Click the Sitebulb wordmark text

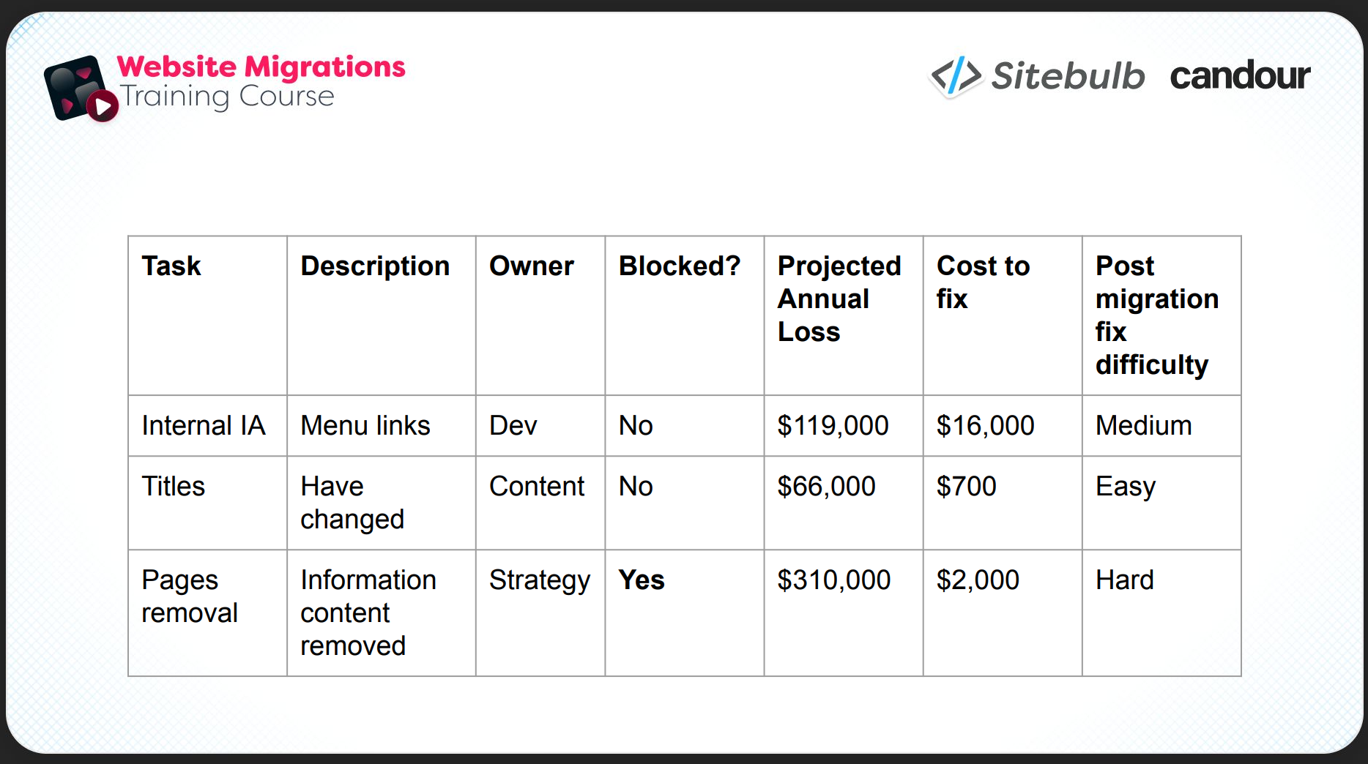1068,76
